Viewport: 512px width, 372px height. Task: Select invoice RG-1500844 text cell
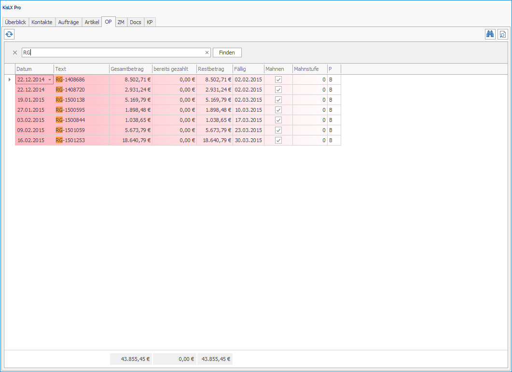click(x=81, y=120)
